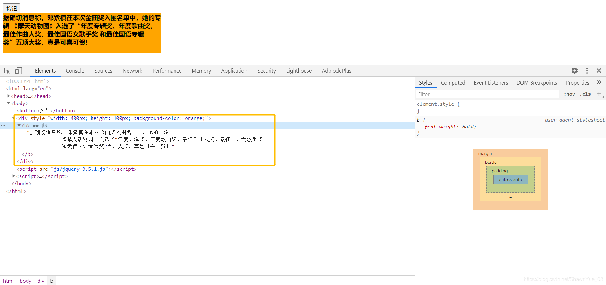This screenshot has height=285, width=606.
Task: Select the DOCTYPE html row
Action: pyautogui.click(x=27, y=81)
